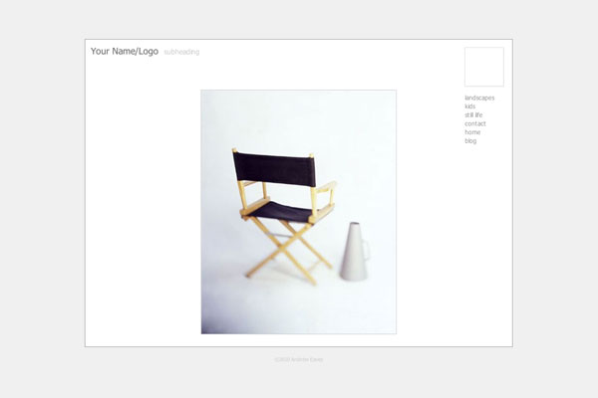Open the kids gallery link
598x398 pixels.
469,106
